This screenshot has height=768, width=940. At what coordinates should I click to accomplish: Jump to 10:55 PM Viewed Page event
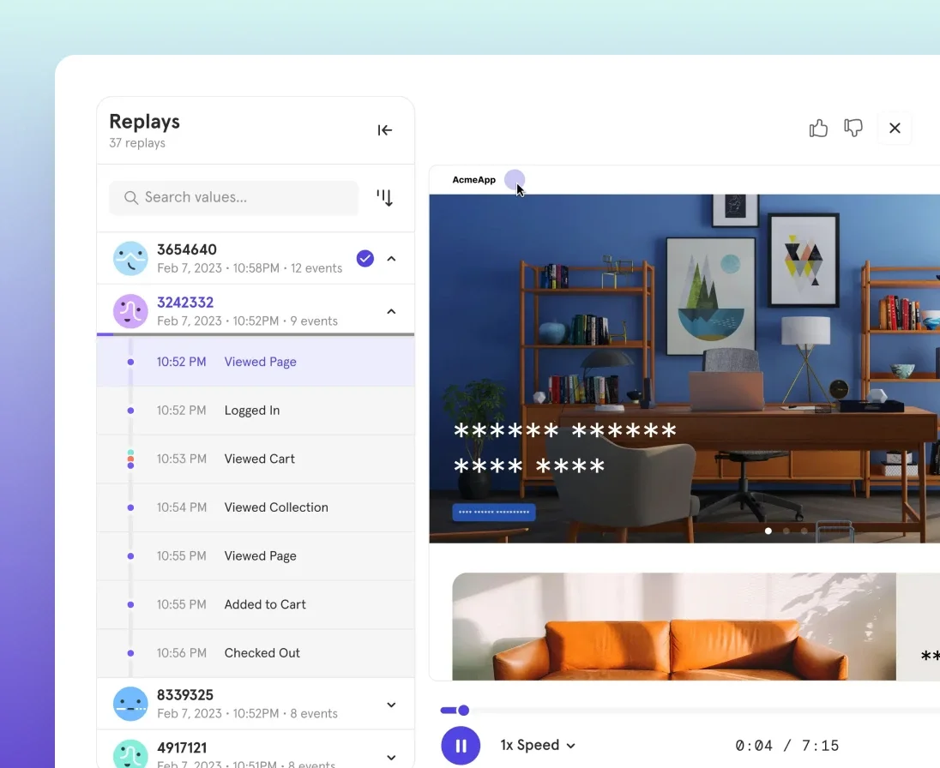click(x=256, y=556)
